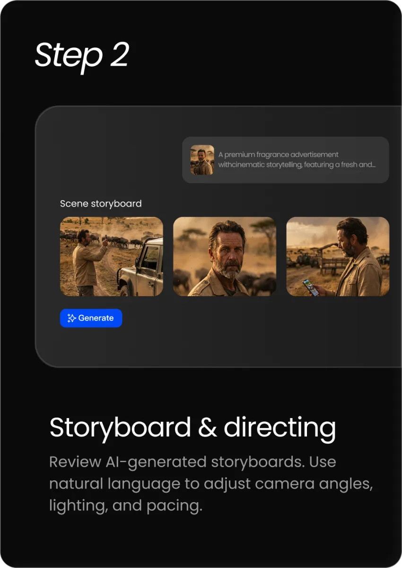The width and height of the screenshot is (402, 568).
Task: Click the "Step 2" heading
Action: (81, 55)
